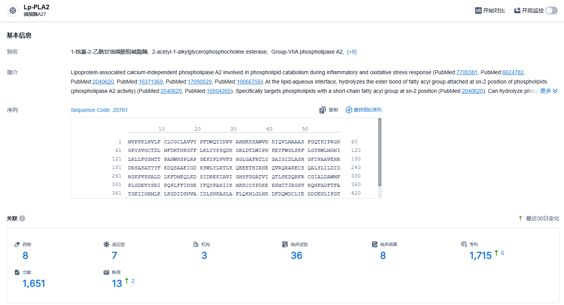Open PubMed reference 16371369
This screenshot has width=564, height=305.
pos(150,82)
